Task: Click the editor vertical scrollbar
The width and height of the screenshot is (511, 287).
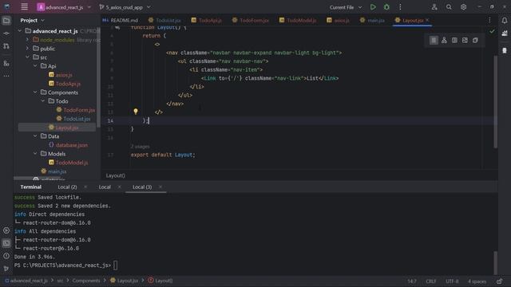Action: click(495, 101)
